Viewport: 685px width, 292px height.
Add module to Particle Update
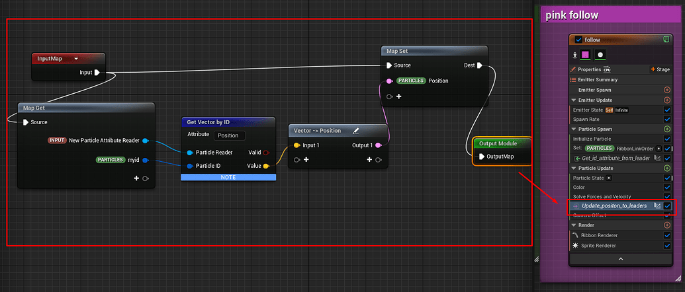(667, 168)
